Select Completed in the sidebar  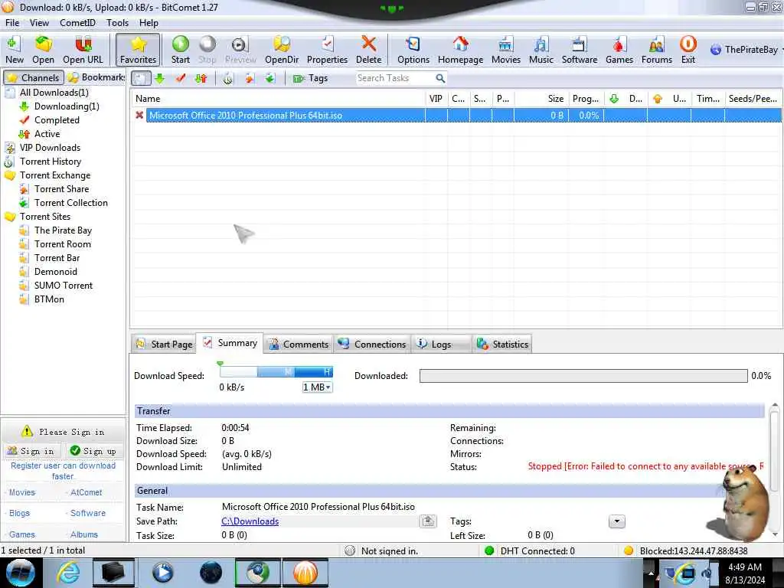click(57, 120)
